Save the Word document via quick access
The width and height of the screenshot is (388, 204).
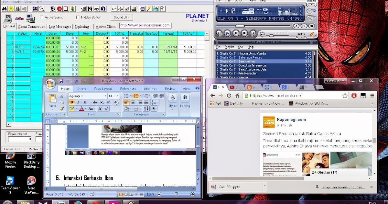click(61, 81)
